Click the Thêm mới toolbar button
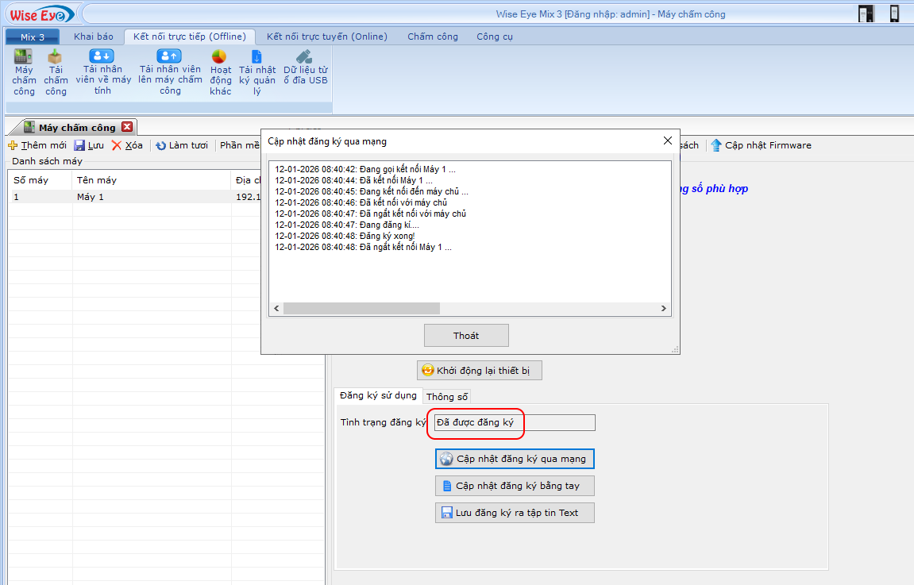 point(37,145)
